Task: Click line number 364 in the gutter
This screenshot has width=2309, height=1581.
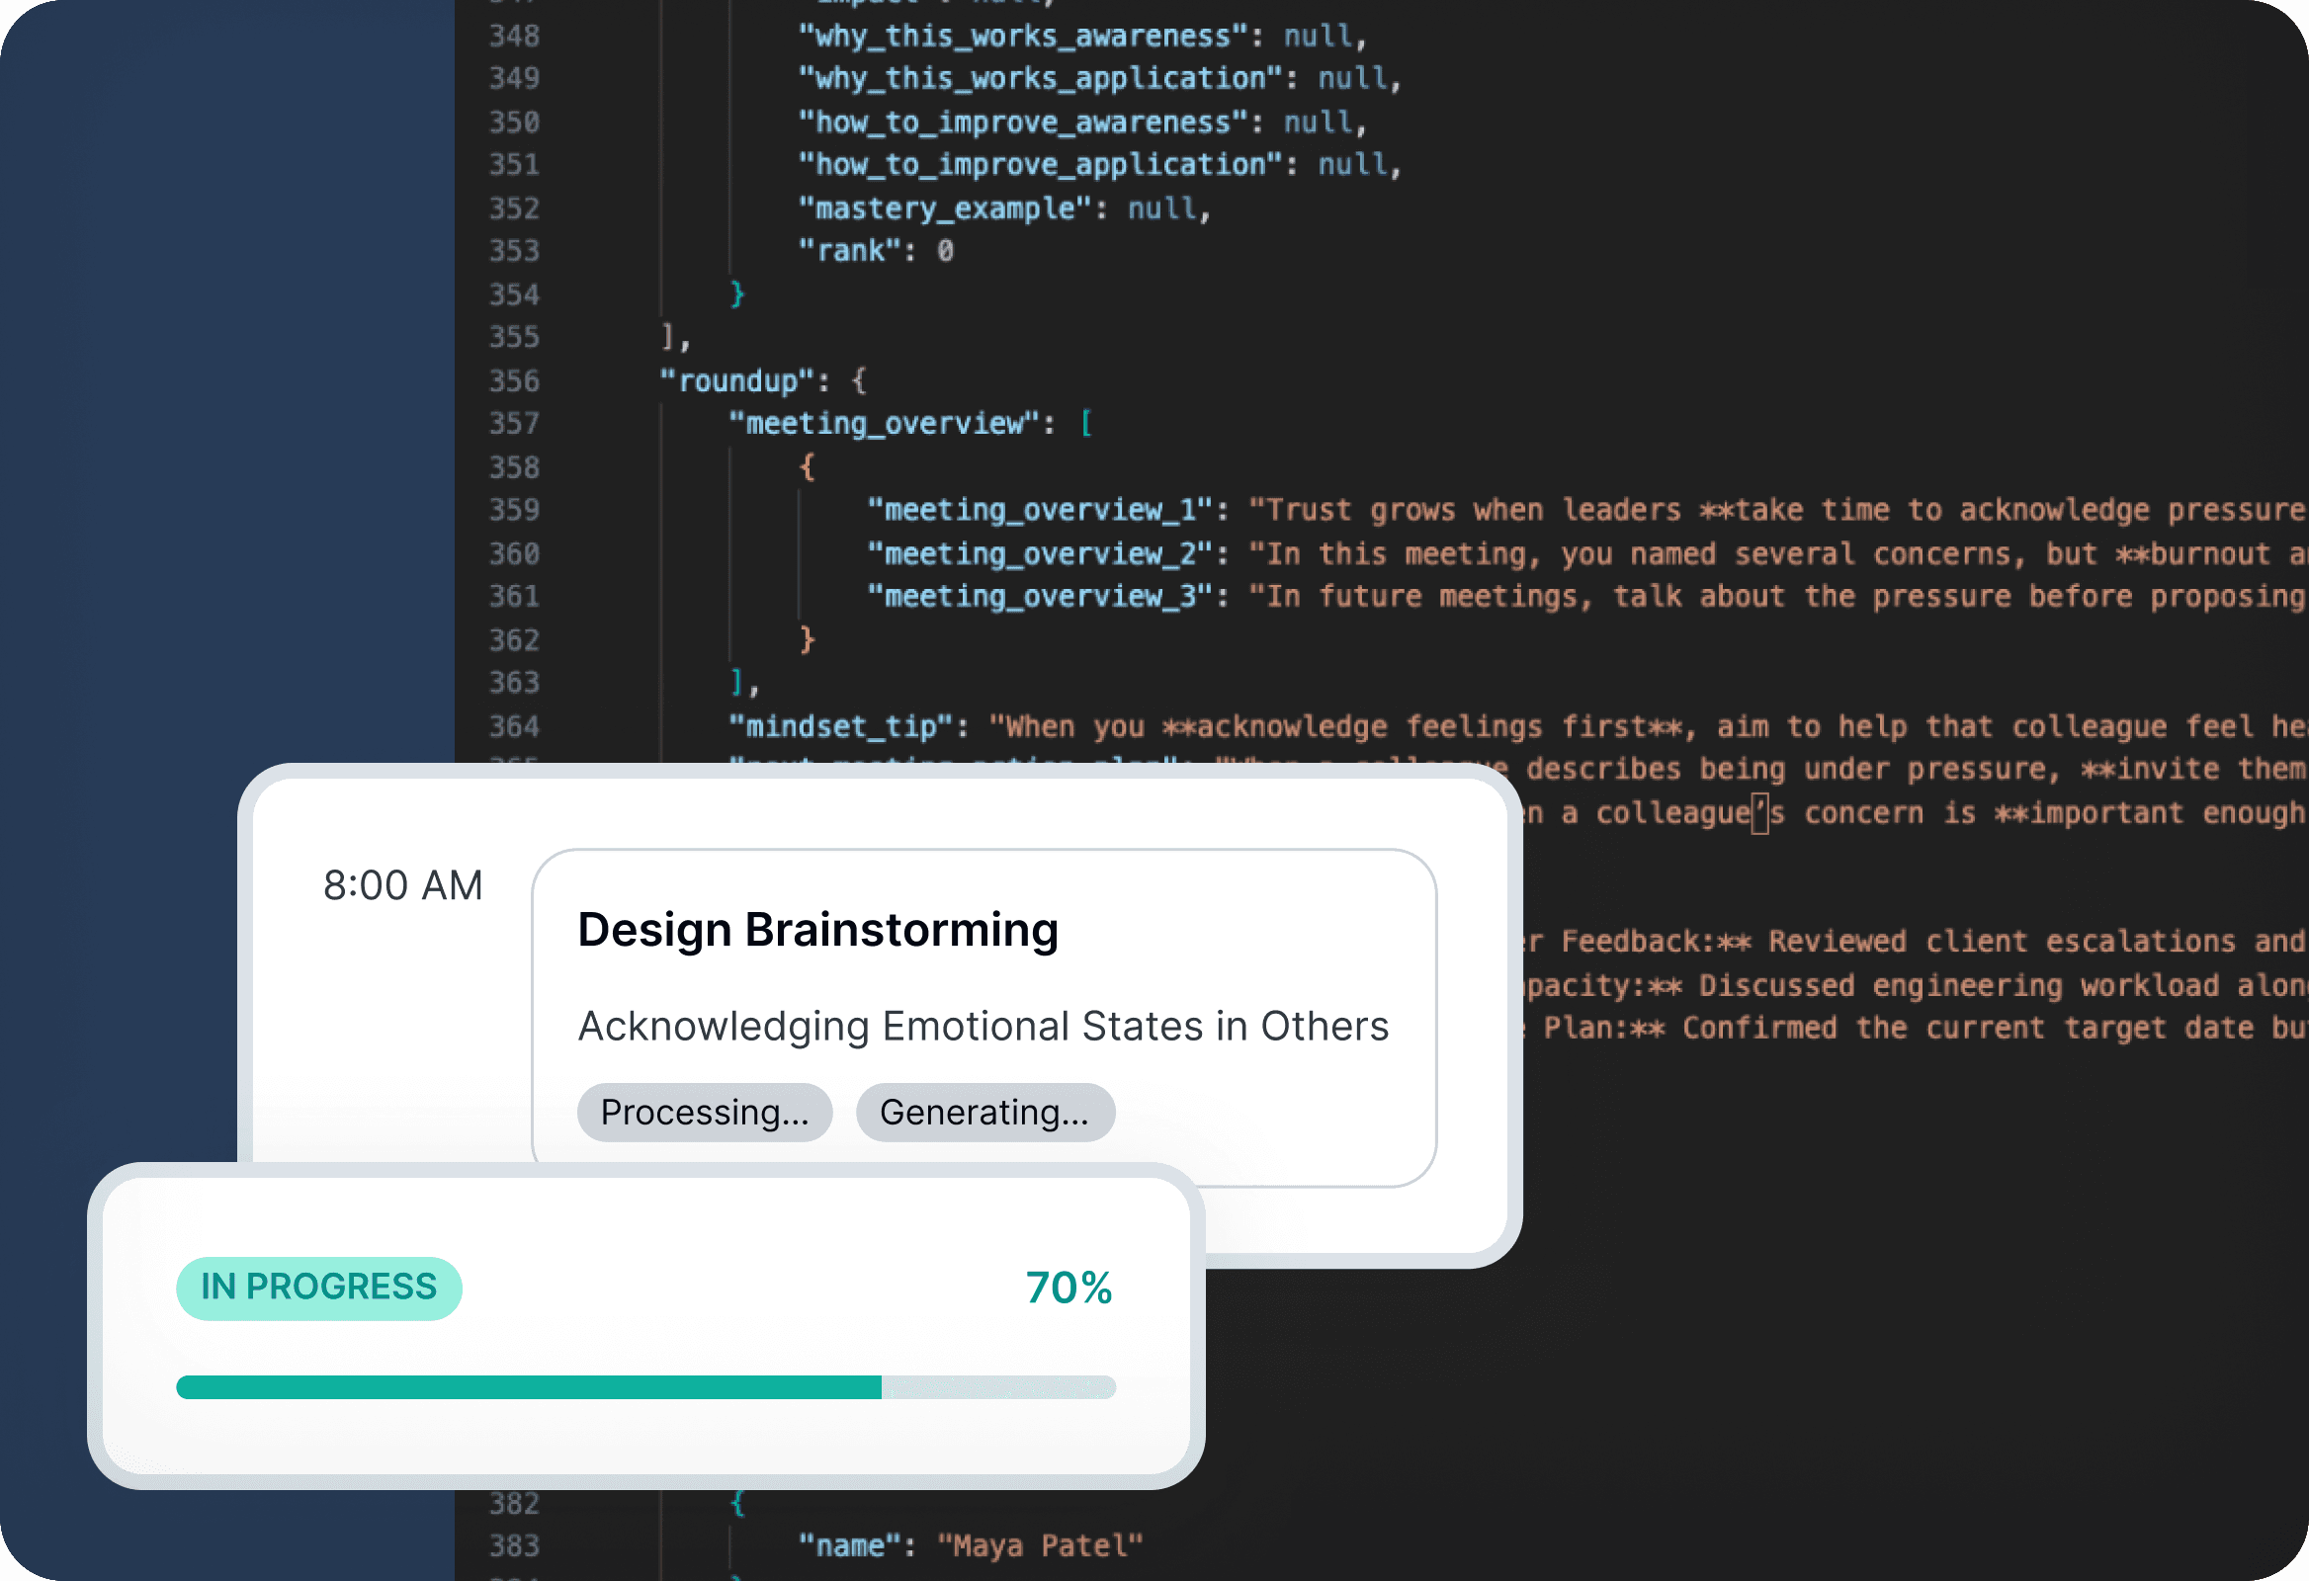Action: point(514,726)
